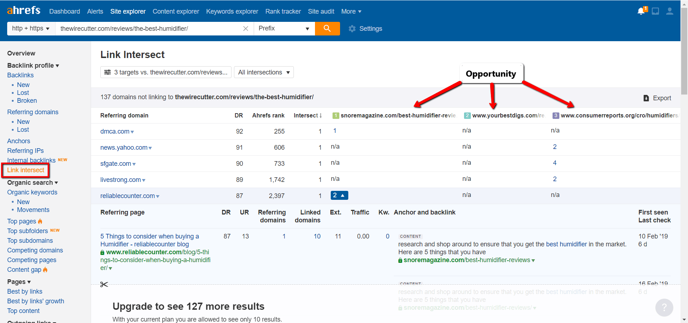The height and width of the screenshot is (323, 688).
Task: Click the 'best humidifier' anchor link
Action: click(x=567, y=244)
